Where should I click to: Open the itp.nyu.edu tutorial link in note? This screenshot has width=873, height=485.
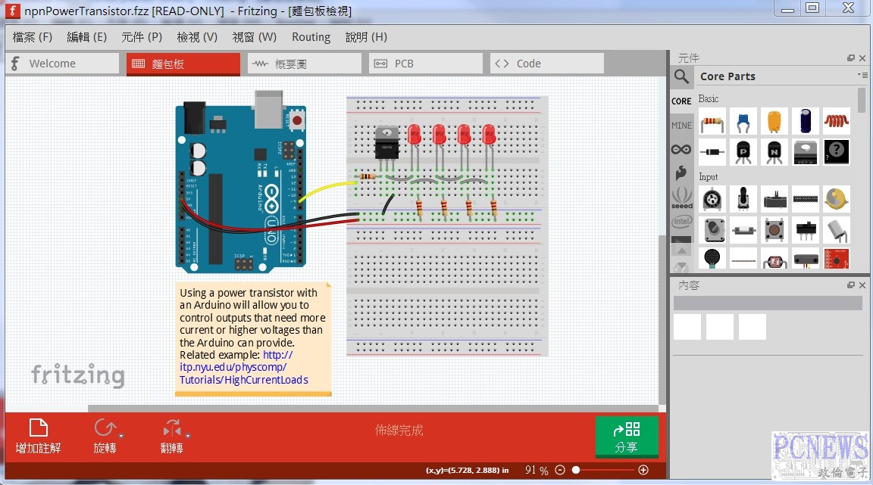[244, 367]
